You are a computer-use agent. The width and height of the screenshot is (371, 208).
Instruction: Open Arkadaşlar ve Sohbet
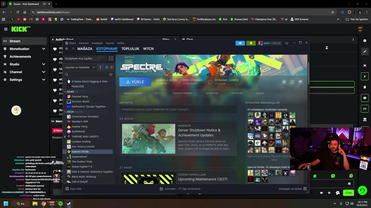pos(292,189)
